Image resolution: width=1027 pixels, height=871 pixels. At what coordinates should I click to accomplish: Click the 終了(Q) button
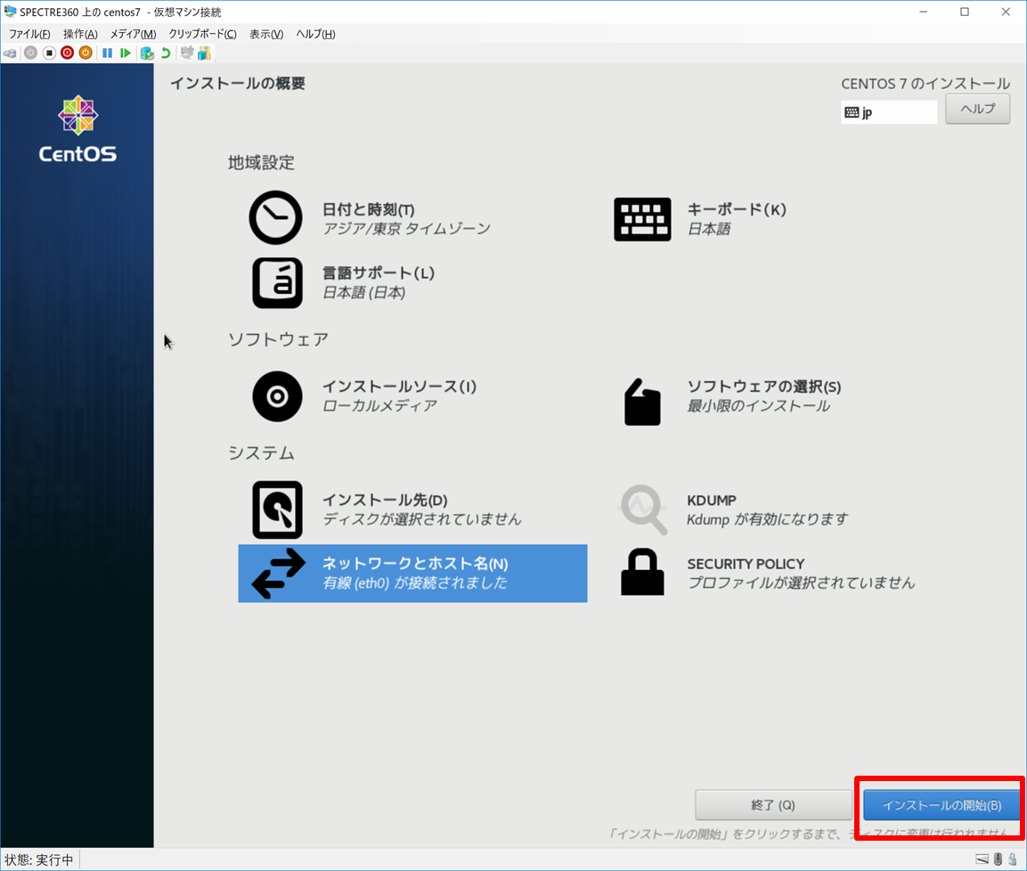[x=773, y=805]
